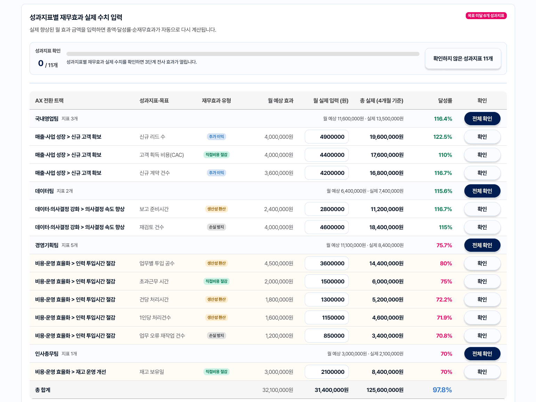Screen dimensions: 536x402
Task: Confirm the 업무별 투입 공수 row
Action: click(482, 263)
